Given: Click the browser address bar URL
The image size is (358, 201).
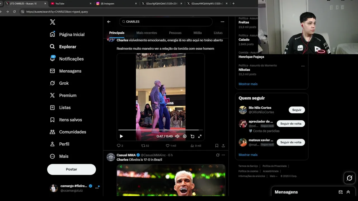Looking at the screenshot, I should tap(57, 12).
